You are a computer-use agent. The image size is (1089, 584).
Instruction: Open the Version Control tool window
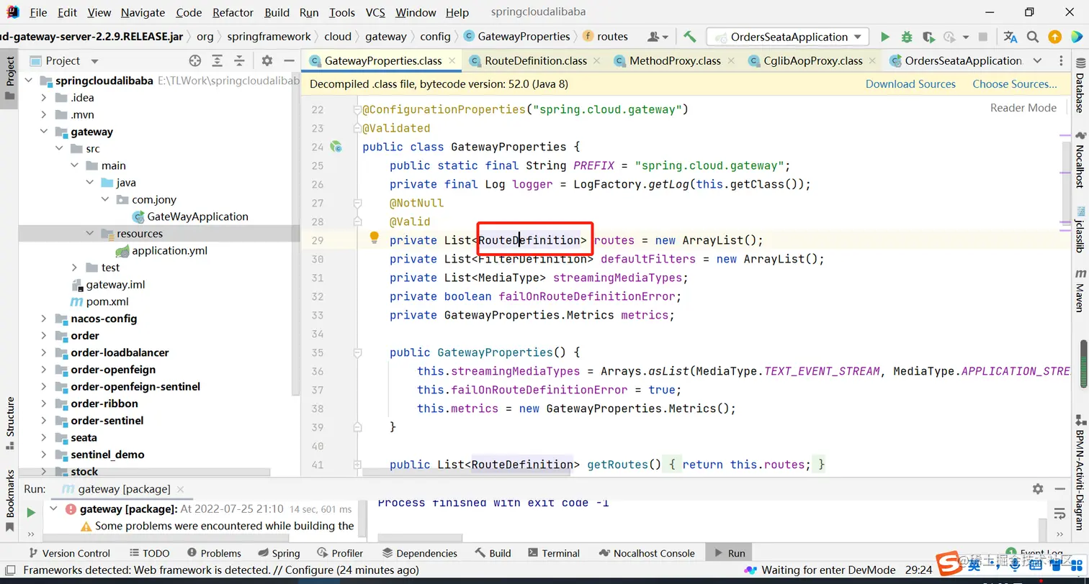pos(68,553)
